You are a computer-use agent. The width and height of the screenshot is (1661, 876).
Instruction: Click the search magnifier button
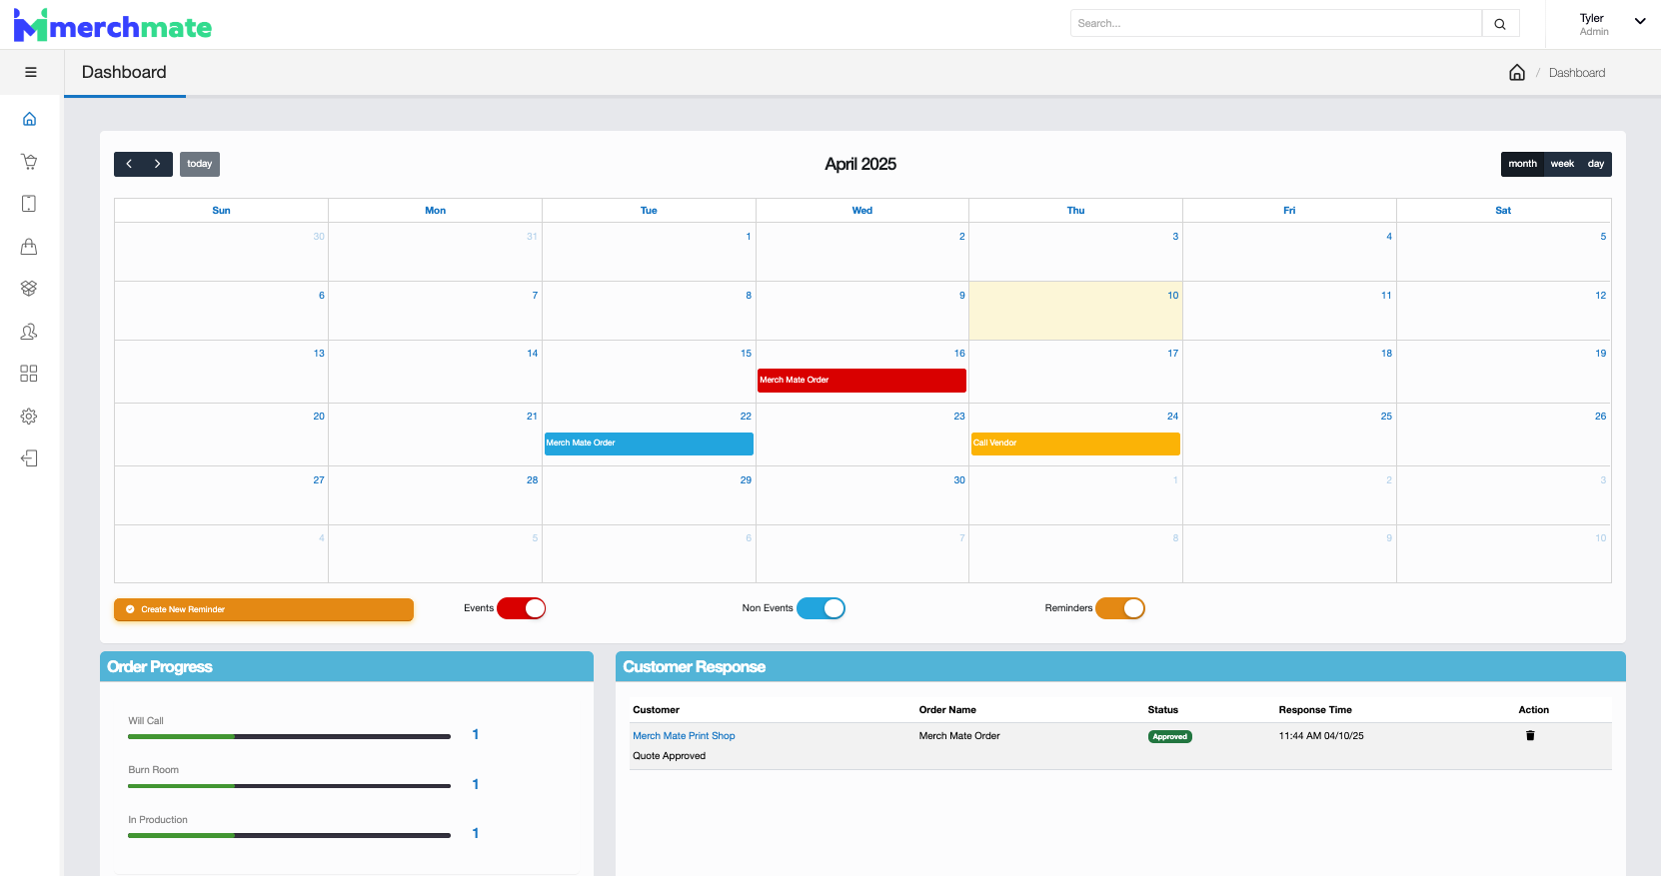[1499, 24]
